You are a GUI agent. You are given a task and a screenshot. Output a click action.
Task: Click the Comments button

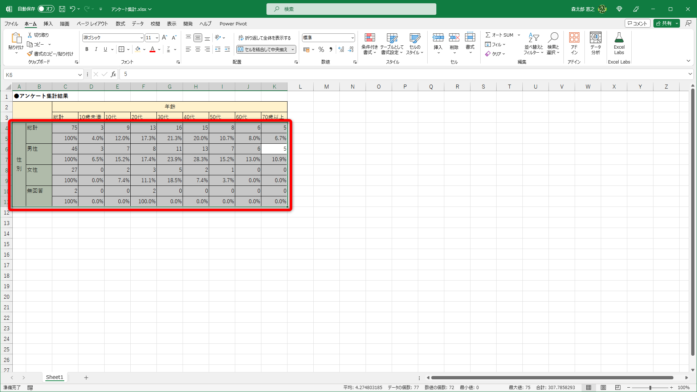[637, 23]
